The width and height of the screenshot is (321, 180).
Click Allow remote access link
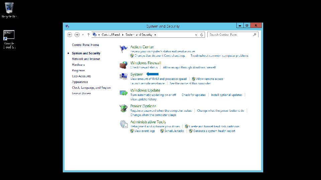click(x=209, y=79)
